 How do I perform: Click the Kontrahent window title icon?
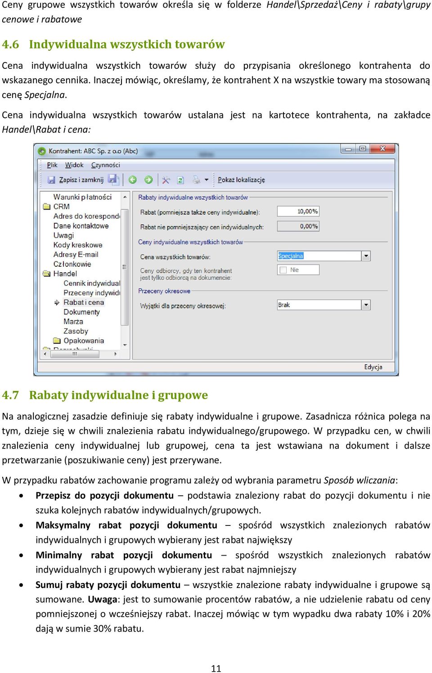pos(42,151)
